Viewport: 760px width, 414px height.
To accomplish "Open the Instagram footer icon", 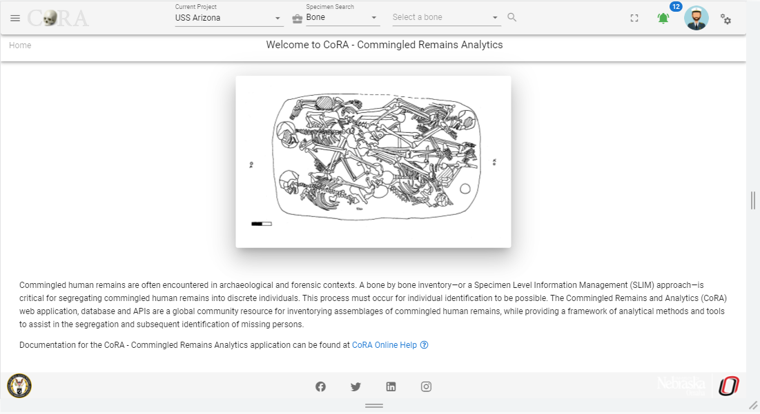I will pos(426,386).
